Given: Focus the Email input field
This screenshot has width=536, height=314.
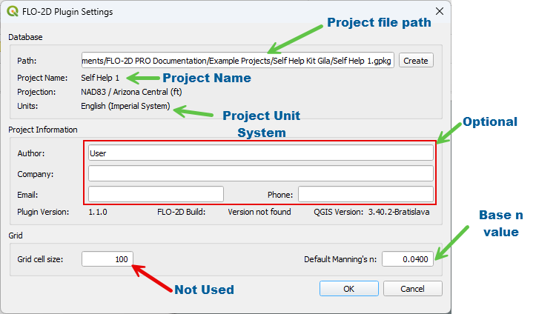Looking at the screenshot, I should pyautogui.click(x=156, y=195).
